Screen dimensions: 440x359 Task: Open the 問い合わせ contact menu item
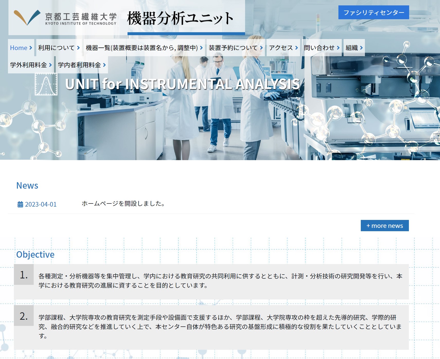(x=322, y=48)
